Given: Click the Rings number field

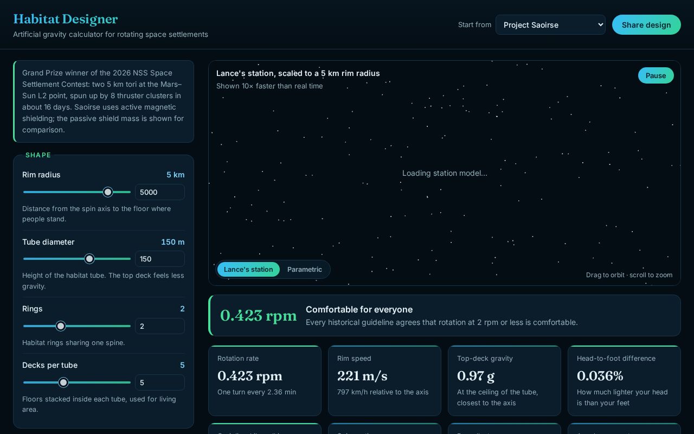Looking at the screenshot, I should tap(160, 326).
